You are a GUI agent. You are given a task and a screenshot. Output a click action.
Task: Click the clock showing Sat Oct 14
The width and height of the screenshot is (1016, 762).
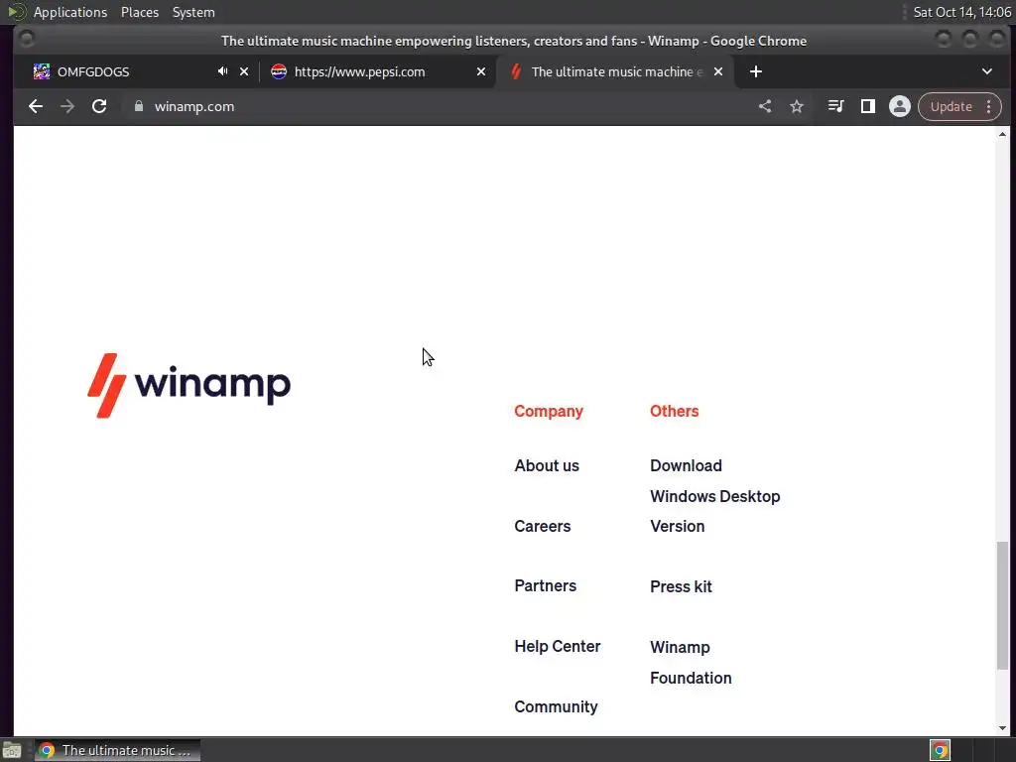pos(961,12)
